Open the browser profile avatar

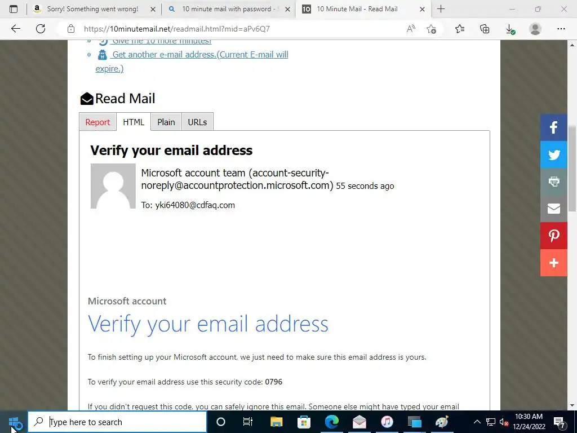click(535, 29)
